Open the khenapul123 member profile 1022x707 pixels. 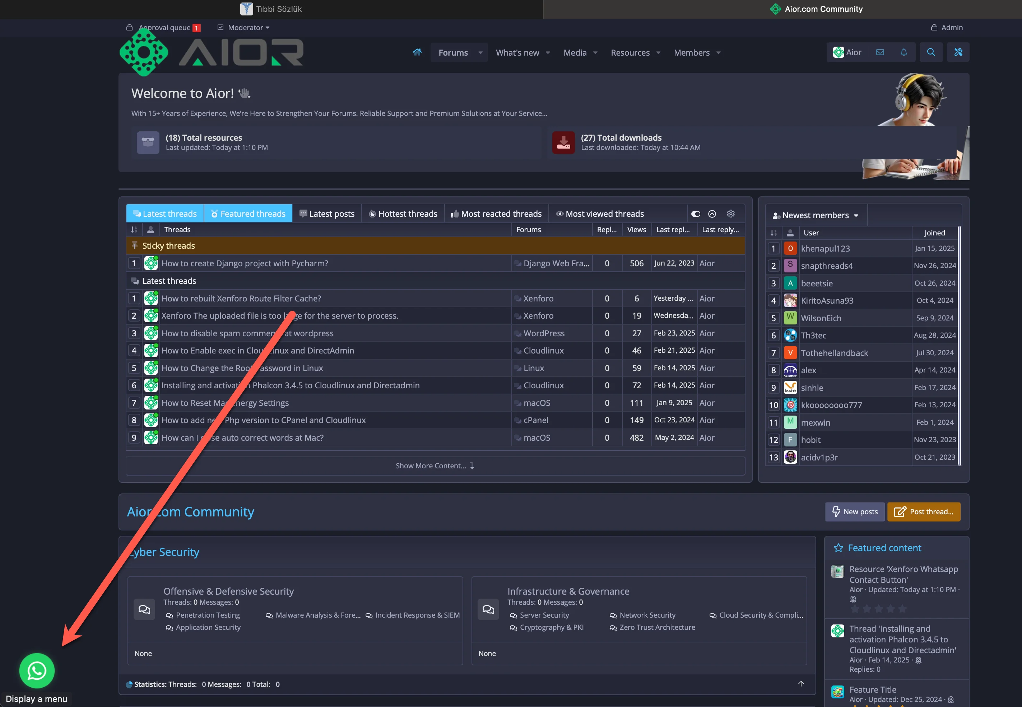click(825, 248)
